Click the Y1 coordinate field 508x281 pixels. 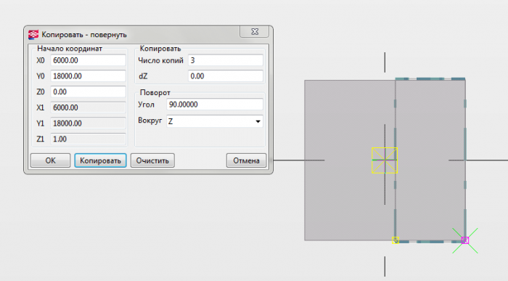(88, 123)
